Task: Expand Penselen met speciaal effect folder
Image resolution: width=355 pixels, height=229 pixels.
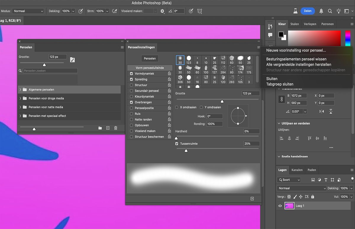Action: [20, 116]
